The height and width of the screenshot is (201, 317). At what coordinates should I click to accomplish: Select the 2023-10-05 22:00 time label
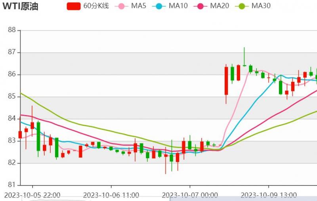pyautogui.click(x=32, y=195)
